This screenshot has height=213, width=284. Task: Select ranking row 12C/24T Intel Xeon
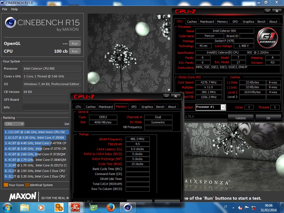pyautogui.click(x=36, y=132)
